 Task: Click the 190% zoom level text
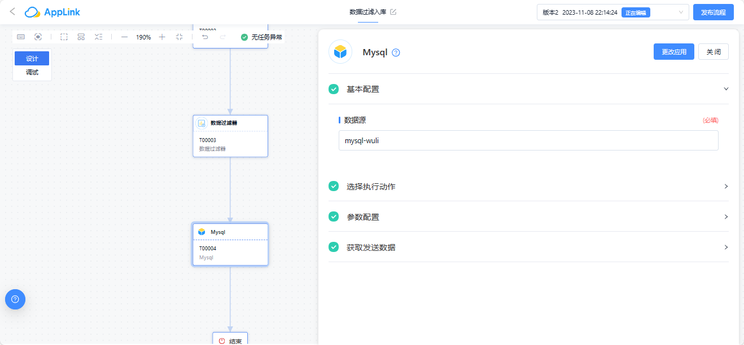(143, 37)
